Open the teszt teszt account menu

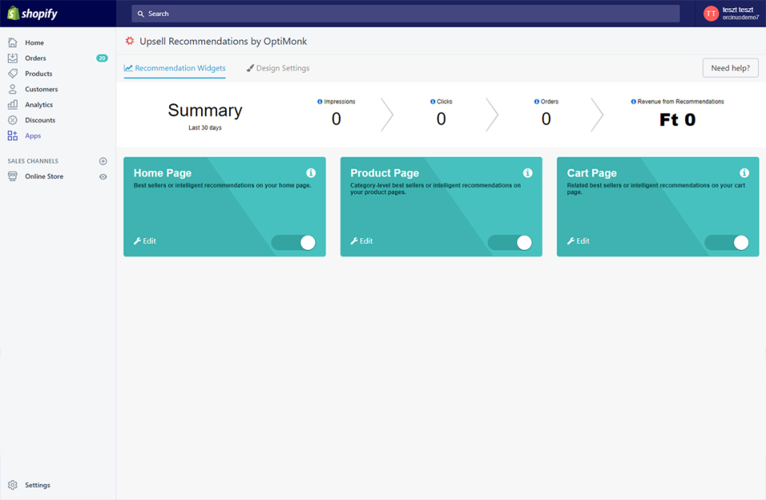pos(731,14)
